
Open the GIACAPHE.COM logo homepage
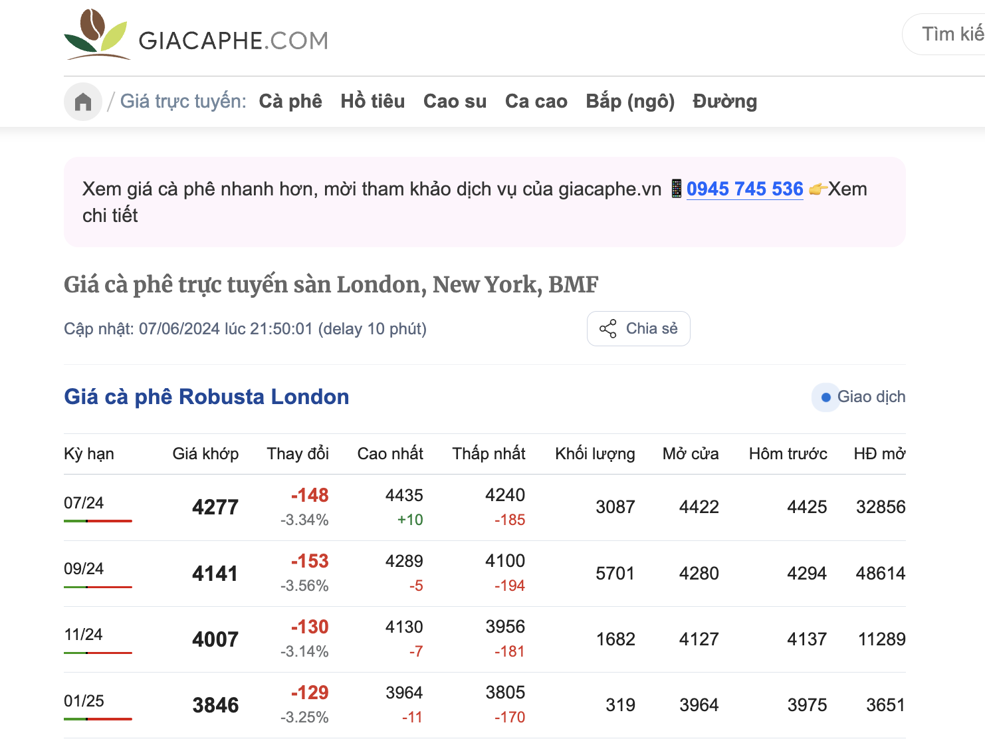(x=196, y=35)
